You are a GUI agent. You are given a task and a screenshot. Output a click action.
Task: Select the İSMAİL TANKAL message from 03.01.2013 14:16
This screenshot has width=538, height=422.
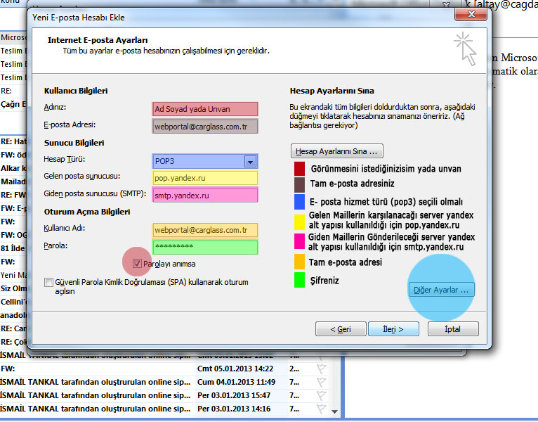click(164, 409)
